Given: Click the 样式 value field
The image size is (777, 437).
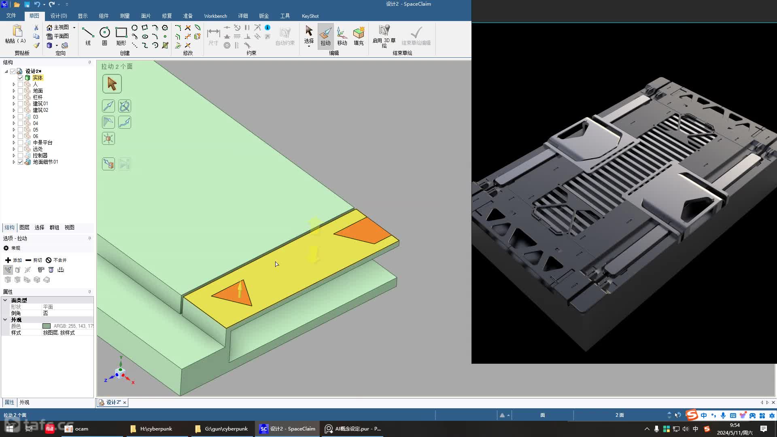Looking at the screenshot, I should coord(68,333).
